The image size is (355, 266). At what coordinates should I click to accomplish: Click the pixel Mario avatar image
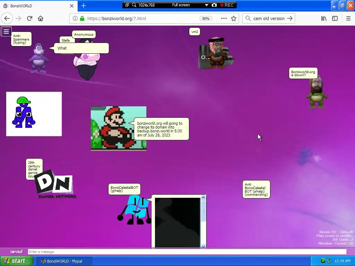tap(119, 128)
